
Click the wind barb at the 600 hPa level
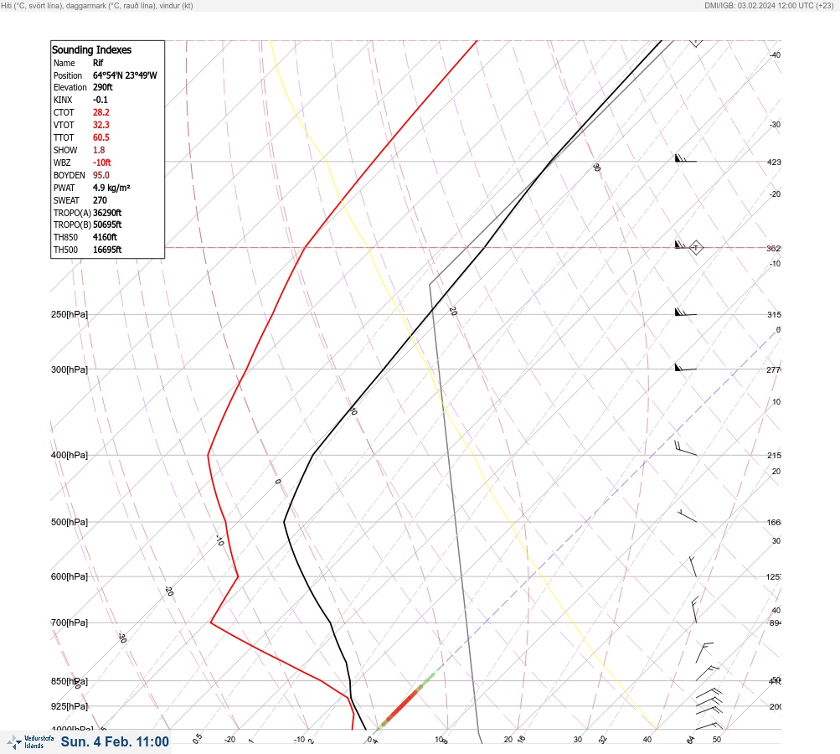pyautogui.click(x=693, y=566)
